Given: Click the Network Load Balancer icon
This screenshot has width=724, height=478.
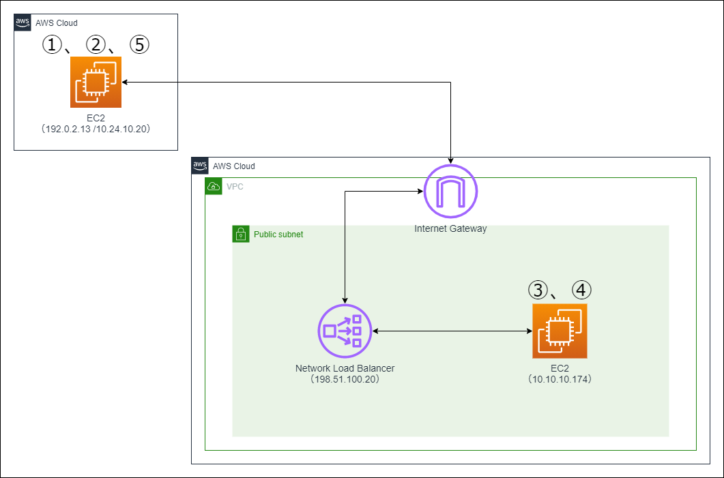Looking at the screenshot, I should coord(344,330).
